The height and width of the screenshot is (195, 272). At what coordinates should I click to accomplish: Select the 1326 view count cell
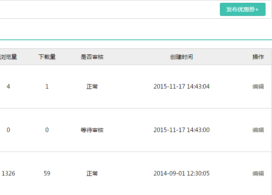(x=8, y=173)
